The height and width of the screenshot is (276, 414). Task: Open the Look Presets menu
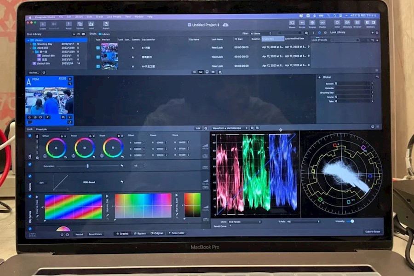(114, 17)
